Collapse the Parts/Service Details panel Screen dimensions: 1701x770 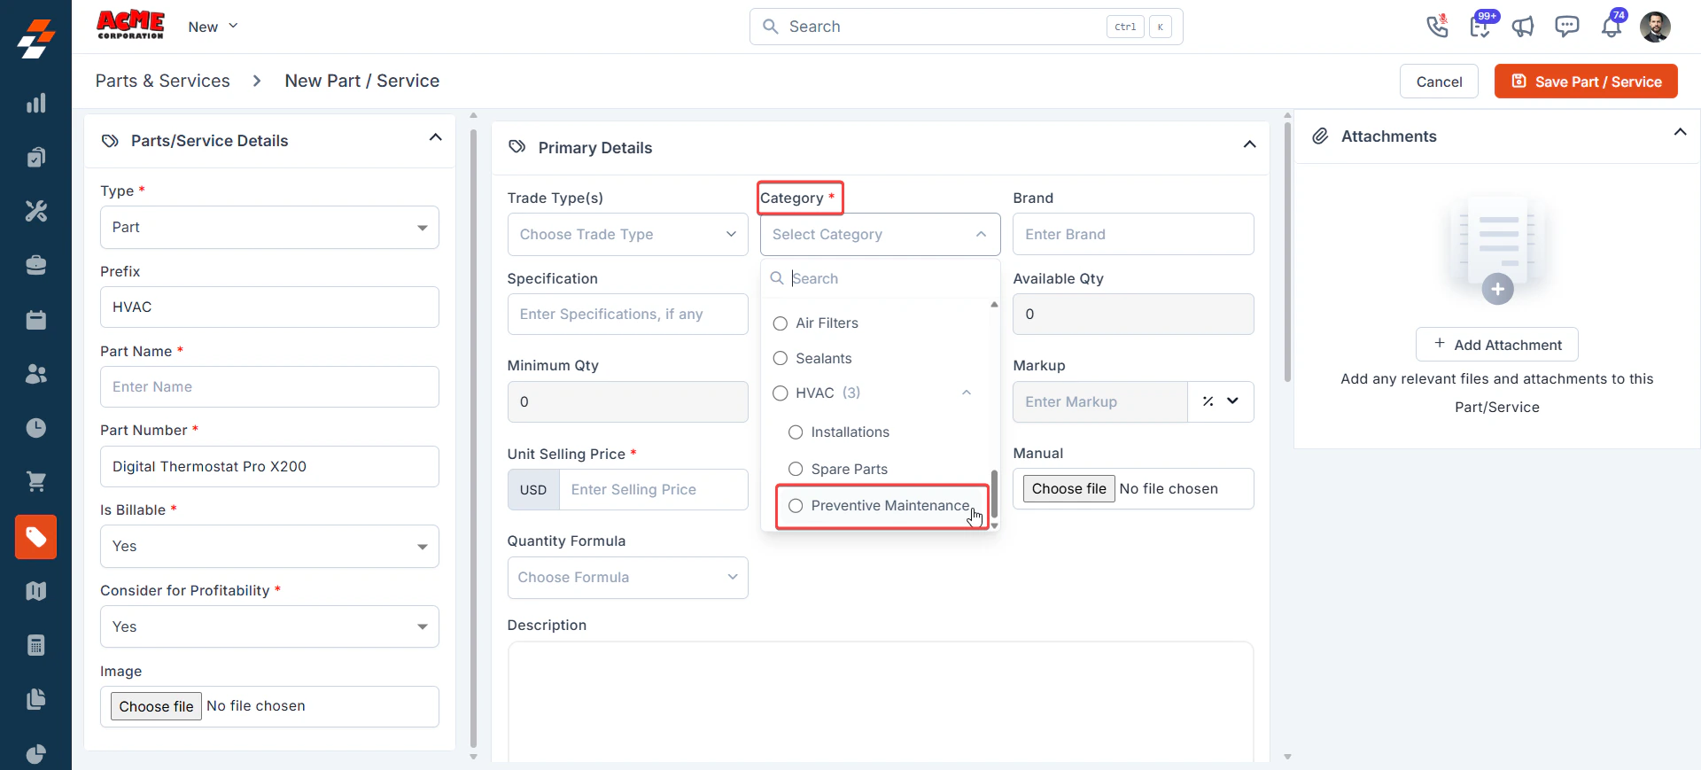pyautogui.click(x=435, y=137)
